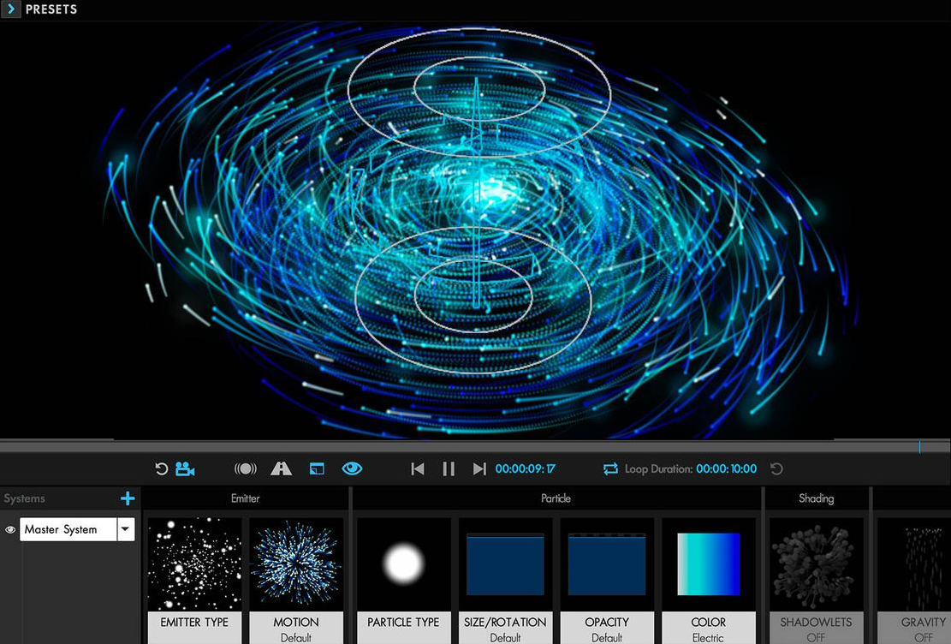Jump to the first frame
Viewport: 951px width, 644px height.
coord(417,468)
